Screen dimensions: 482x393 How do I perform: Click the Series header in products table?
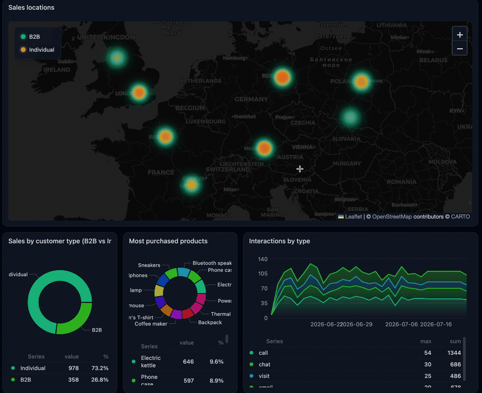pos(149,346)
